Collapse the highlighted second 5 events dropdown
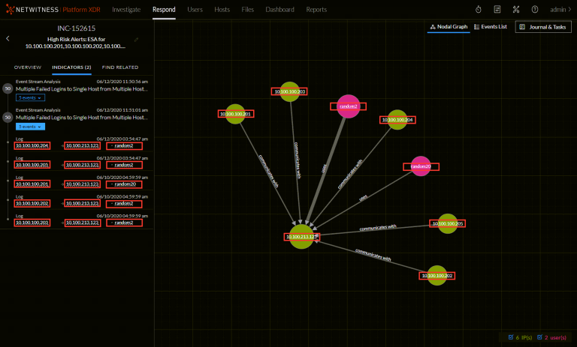Viewport: 577px width, 347px height. pyautogui.click(x=31, y=126)
